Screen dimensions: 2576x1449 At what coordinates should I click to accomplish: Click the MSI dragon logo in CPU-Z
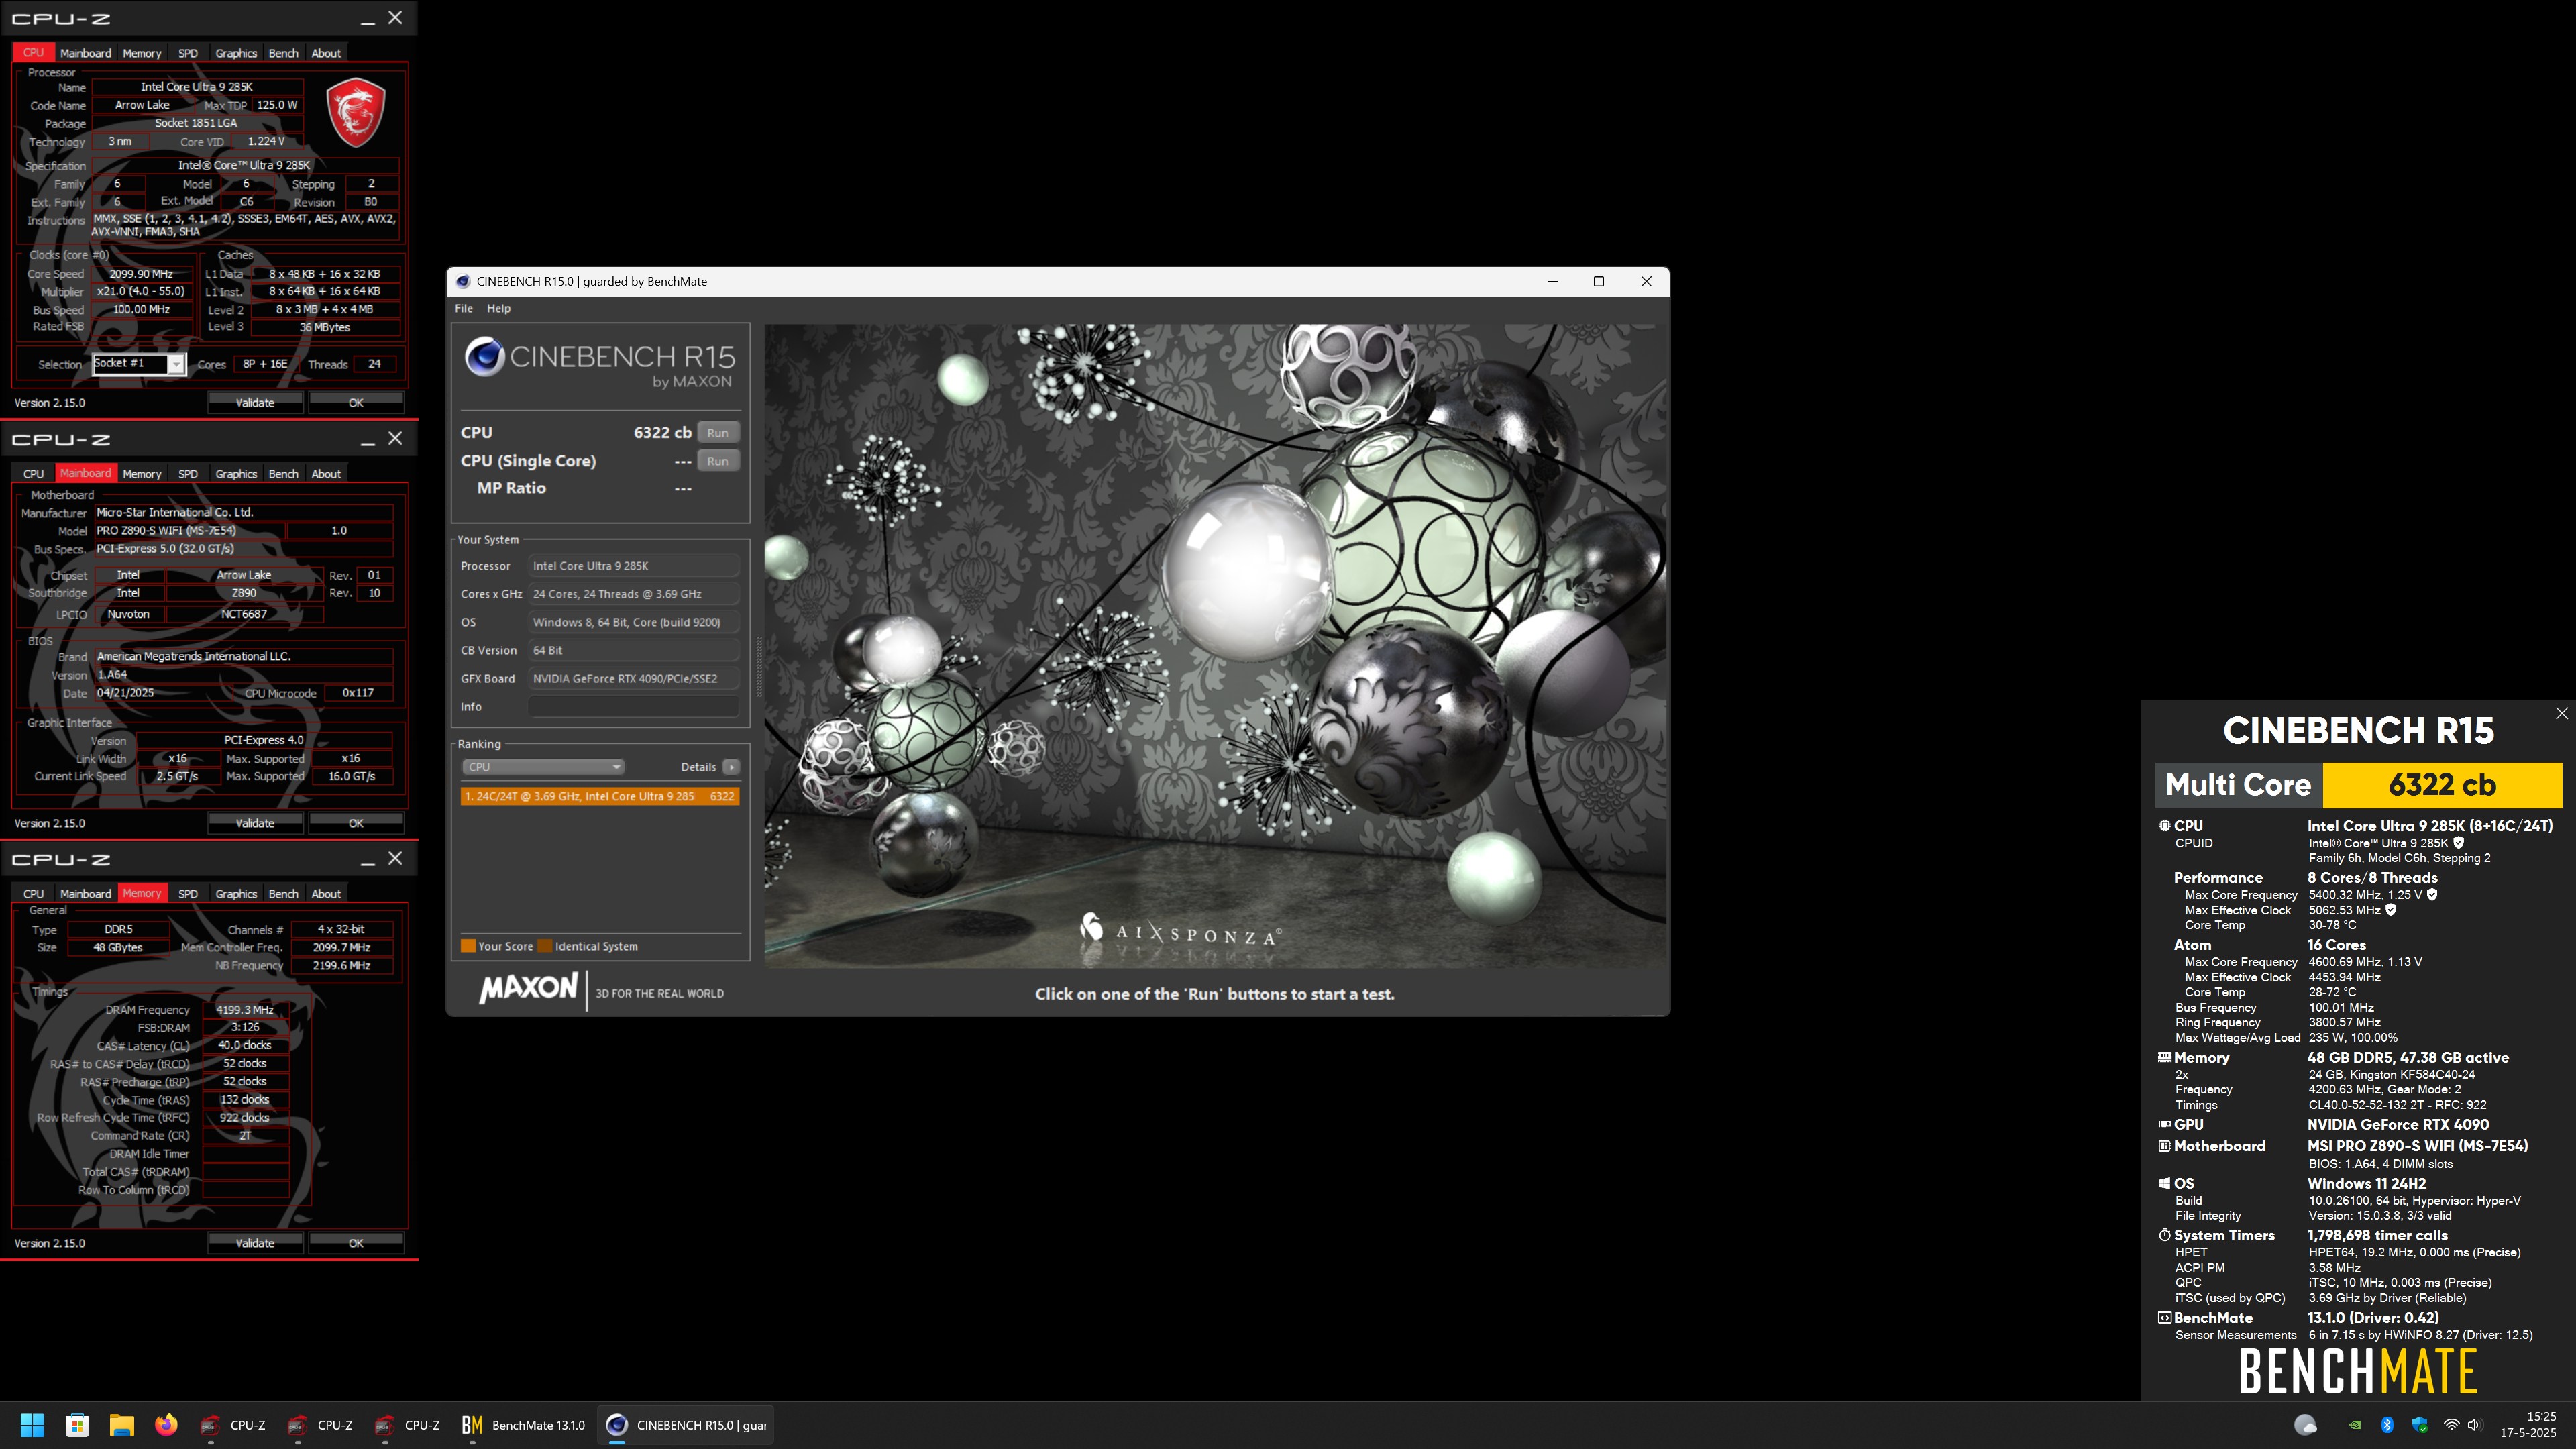tap(356, 112)
